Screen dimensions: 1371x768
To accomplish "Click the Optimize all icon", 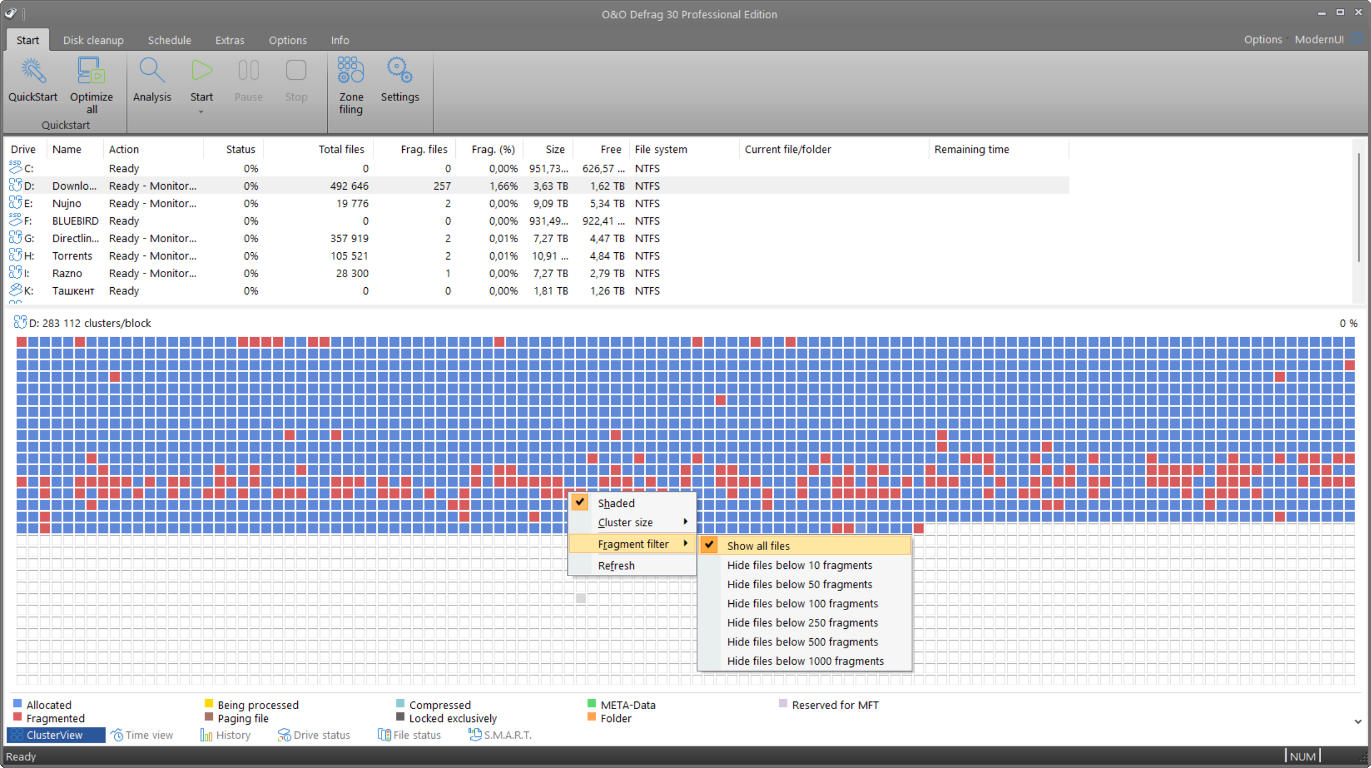I will click(91, 72).
